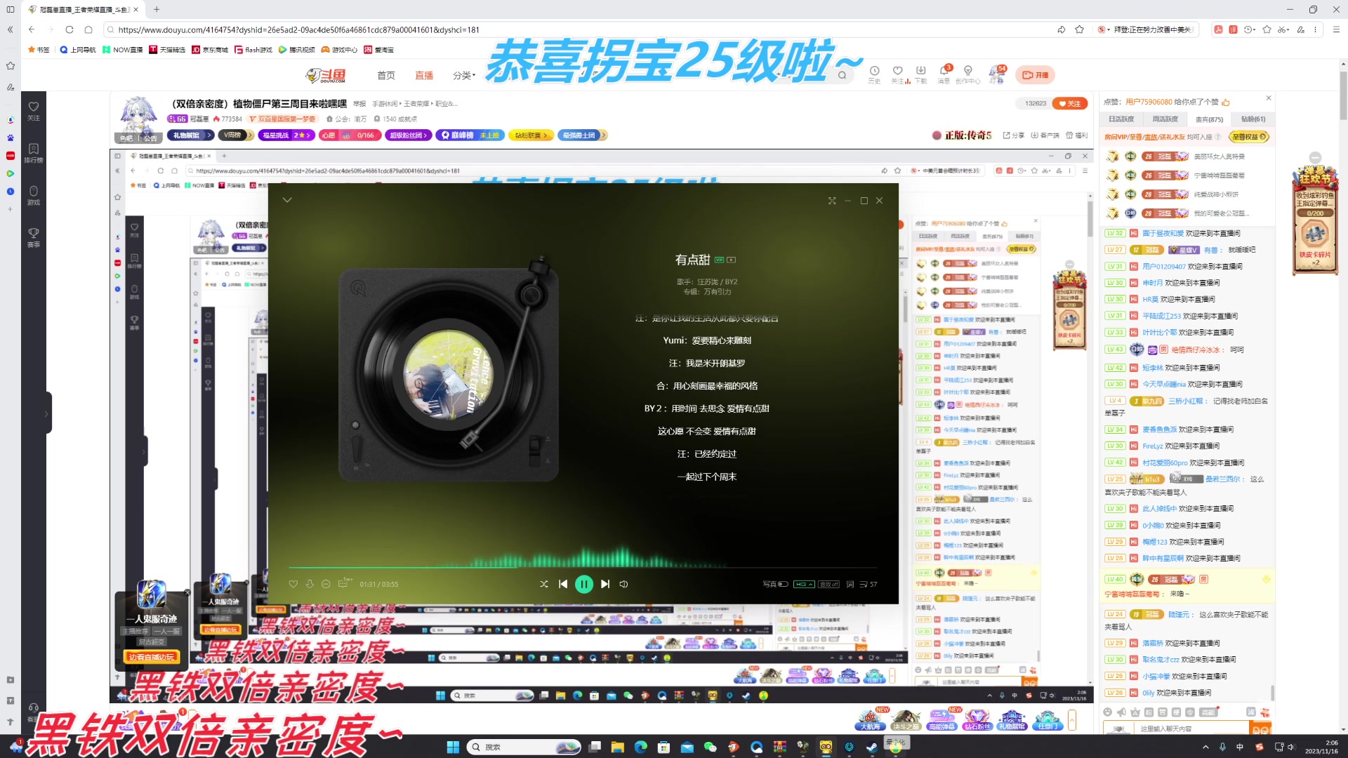
Task: Open the playlist queue with 57 songs
Action: (x=868, y=584)
